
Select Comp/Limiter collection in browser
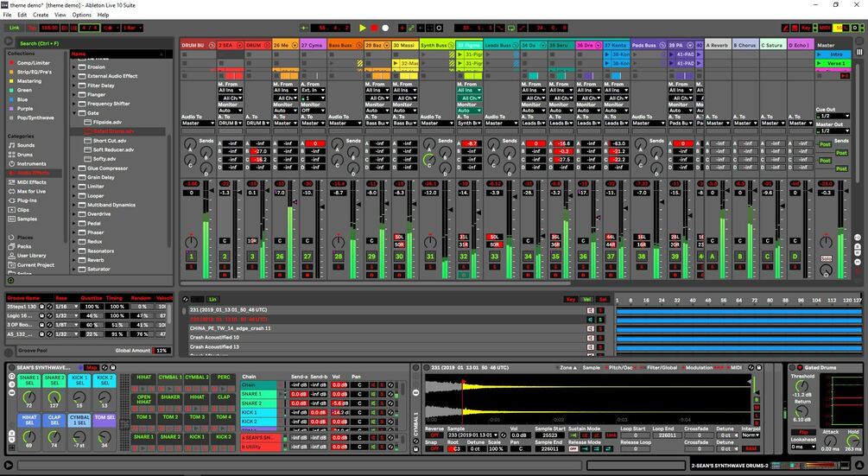coord(33,63)
